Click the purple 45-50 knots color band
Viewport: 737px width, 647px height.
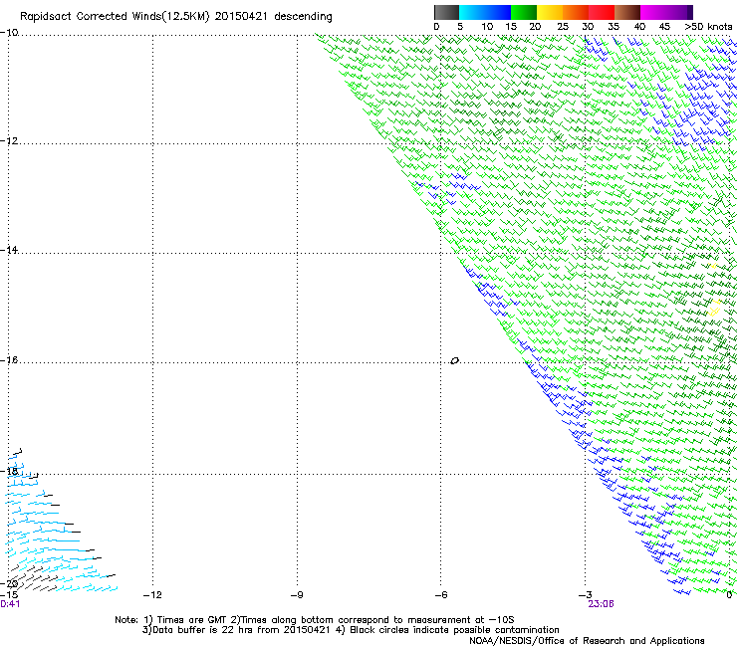click(x=679, y=12)
